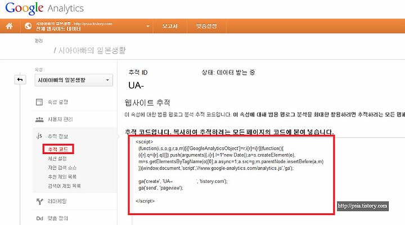Image resolution: width=405 pixels, height=225 pixels.
Task: Open 사용자 관리 menu item
Action: click(x=60, y=119)
